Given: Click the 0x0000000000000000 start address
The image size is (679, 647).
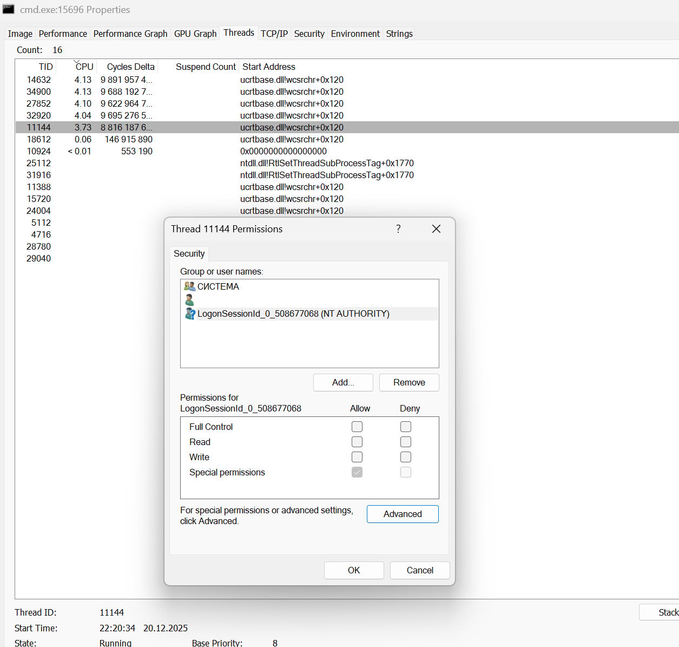Looking at the screenshot, I should coord(284,151).
